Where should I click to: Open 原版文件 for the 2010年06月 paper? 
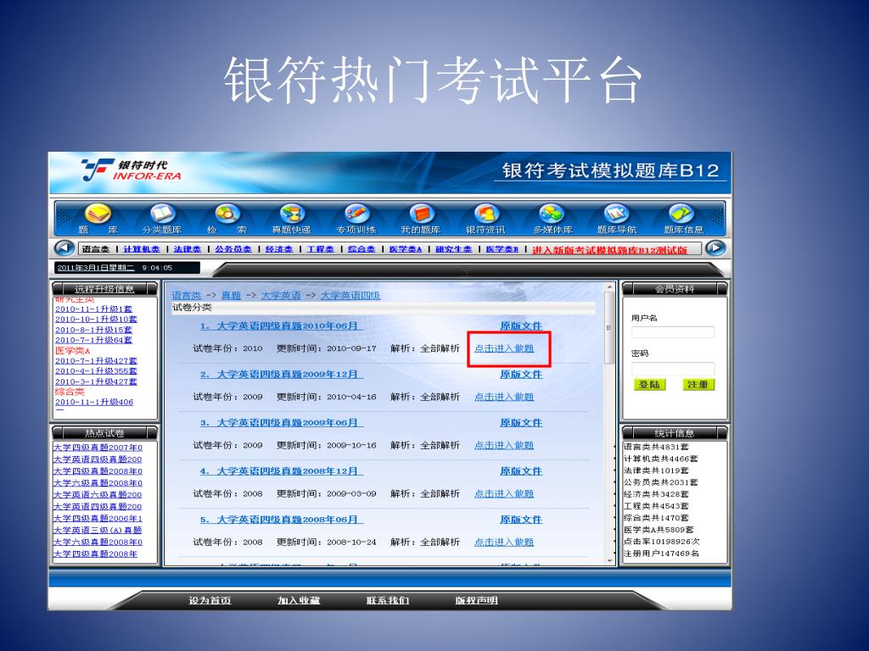(x=521, y=325)
